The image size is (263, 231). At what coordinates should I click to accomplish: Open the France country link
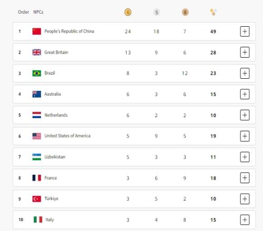tap(50, 178)
